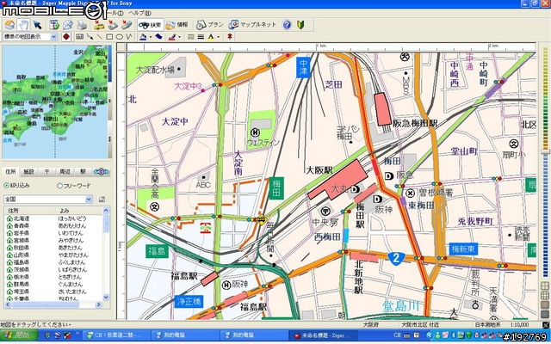Open the CH taskbar window button

coord(116,335)
